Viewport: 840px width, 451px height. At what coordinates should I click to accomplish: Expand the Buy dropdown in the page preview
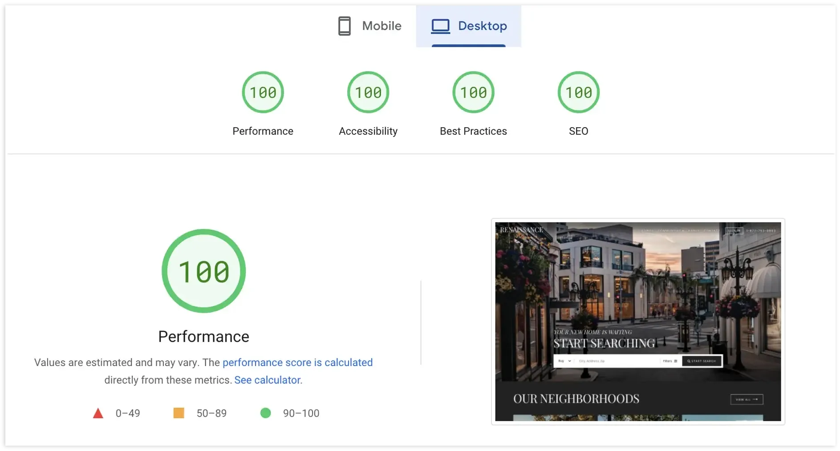tap(564, 361)
